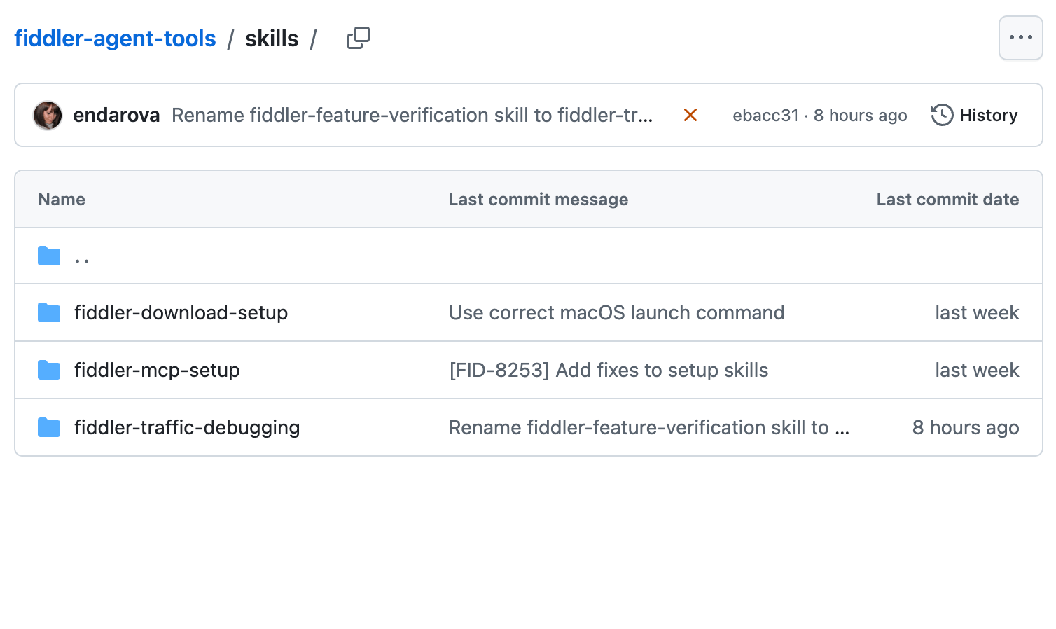
Task: Click the folder icon beside fiddler-traffic-debugging
Action: 48,427
